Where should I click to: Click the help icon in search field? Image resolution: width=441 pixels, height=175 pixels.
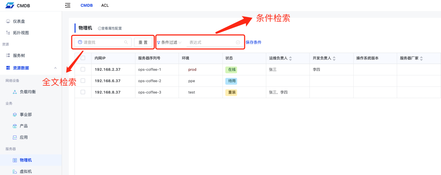tap(80, 42)
